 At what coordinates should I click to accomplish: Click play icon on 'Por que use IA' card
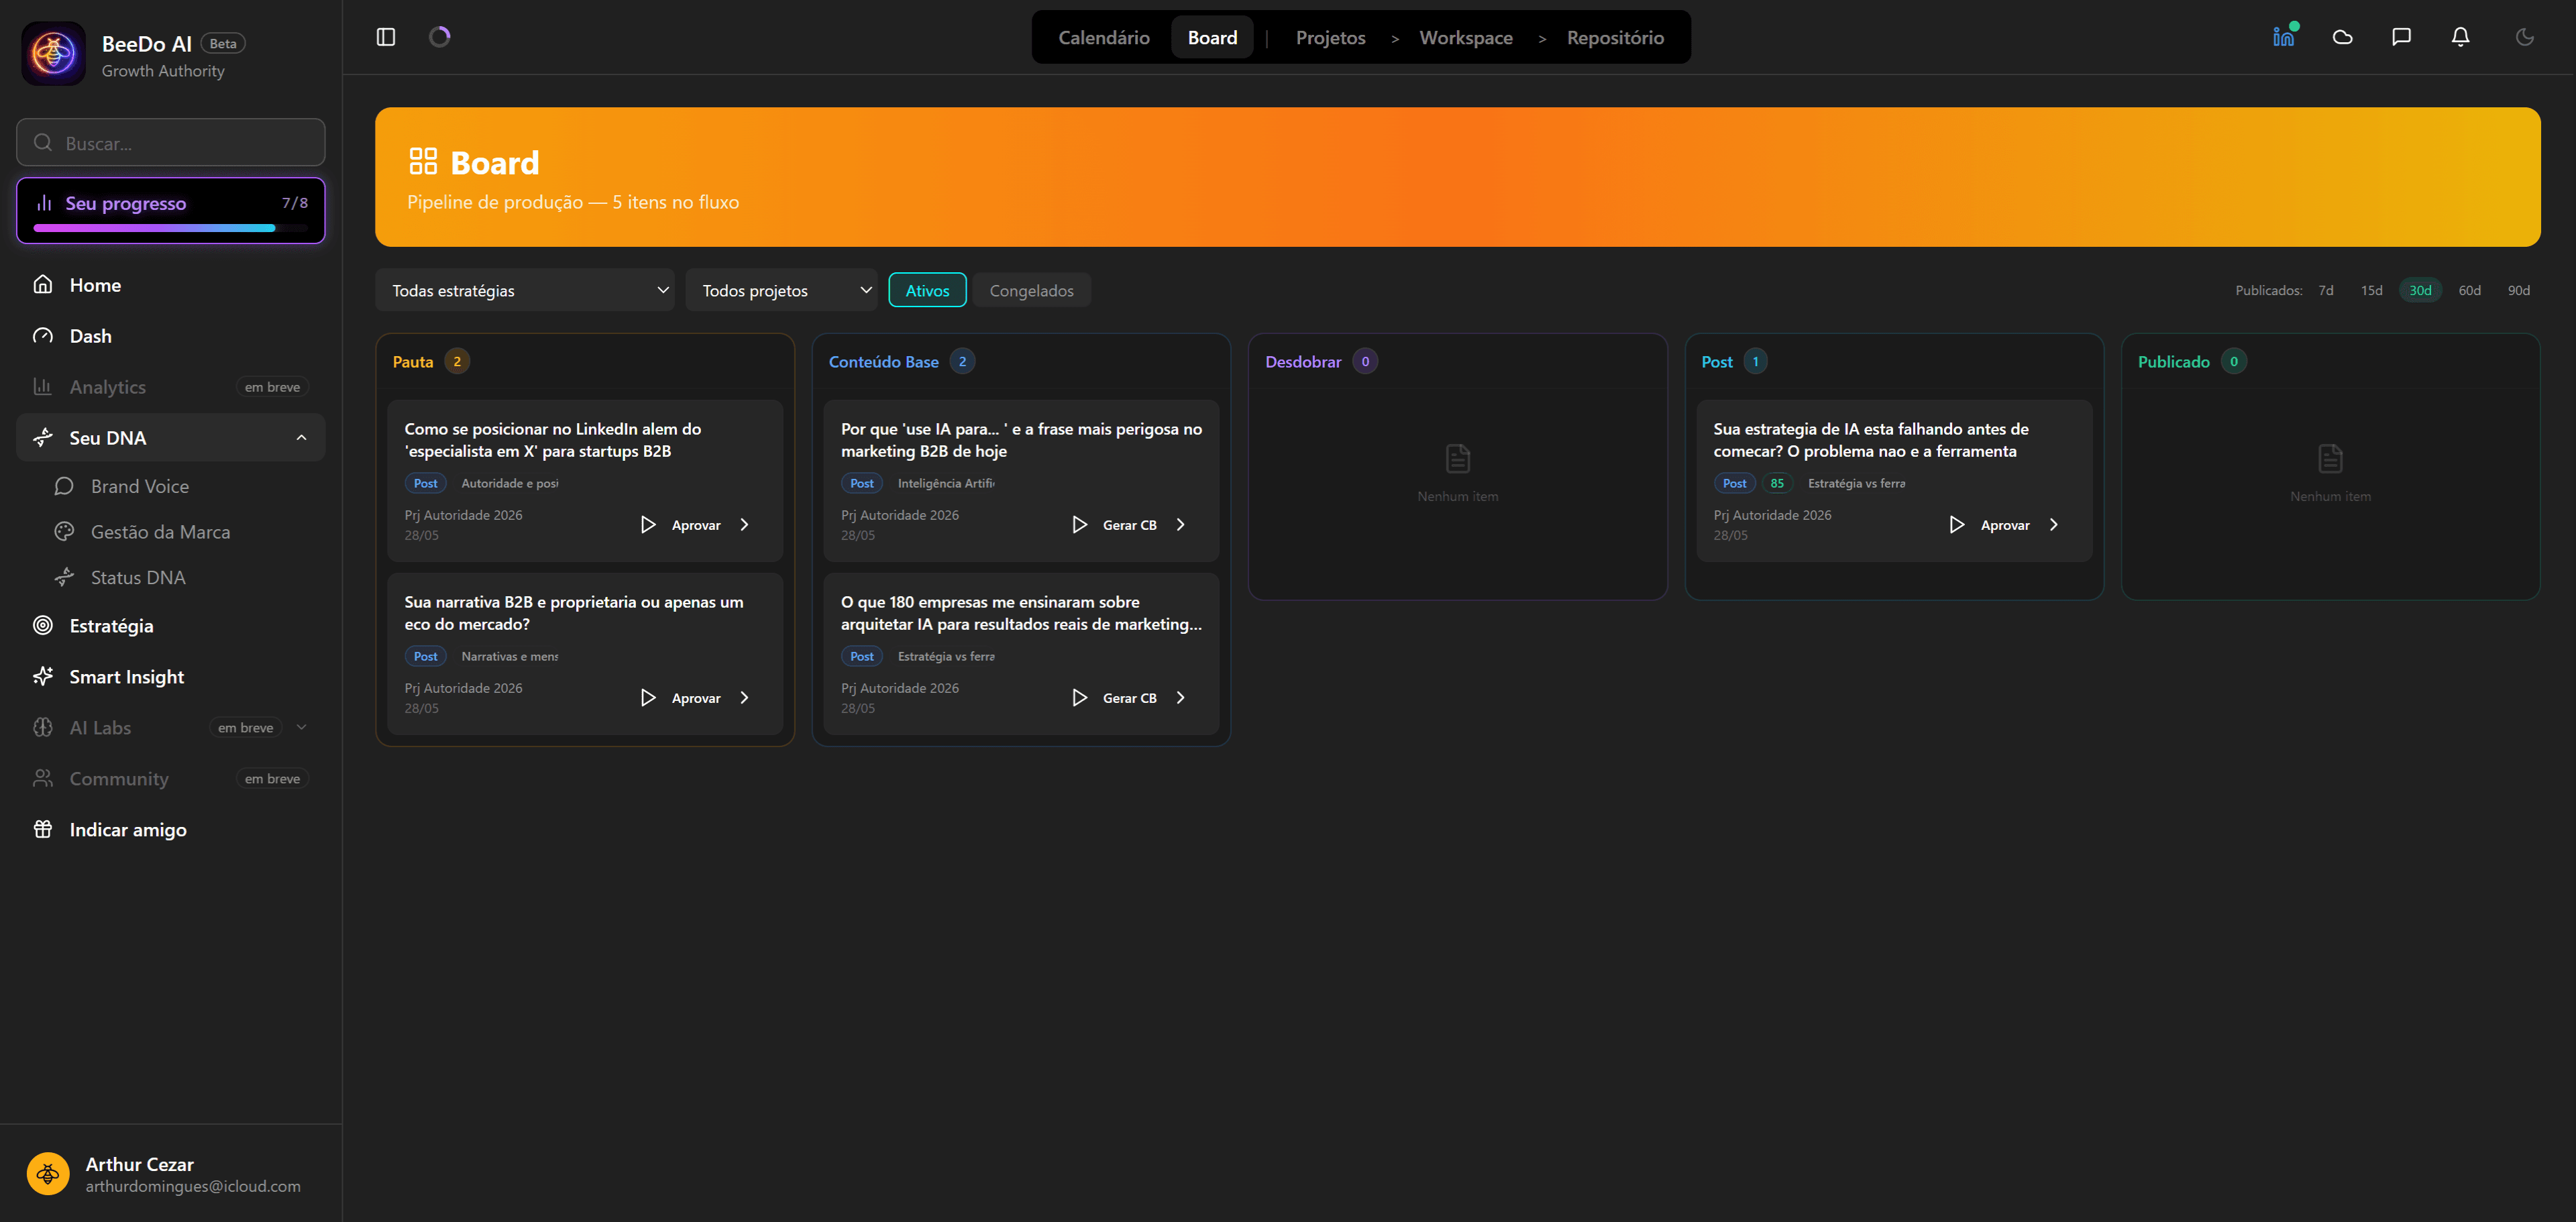[x=1080, y=525]
